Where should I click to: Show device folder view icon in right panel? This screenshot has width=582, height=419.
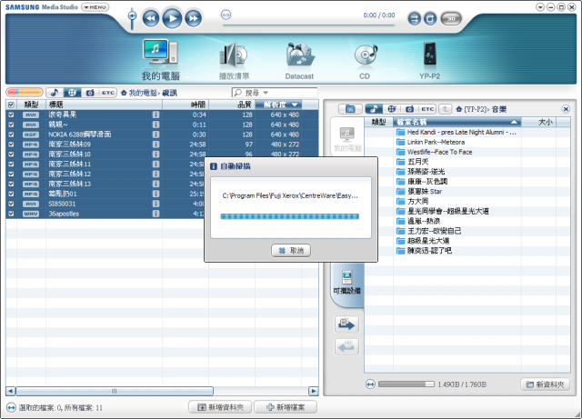350,109
